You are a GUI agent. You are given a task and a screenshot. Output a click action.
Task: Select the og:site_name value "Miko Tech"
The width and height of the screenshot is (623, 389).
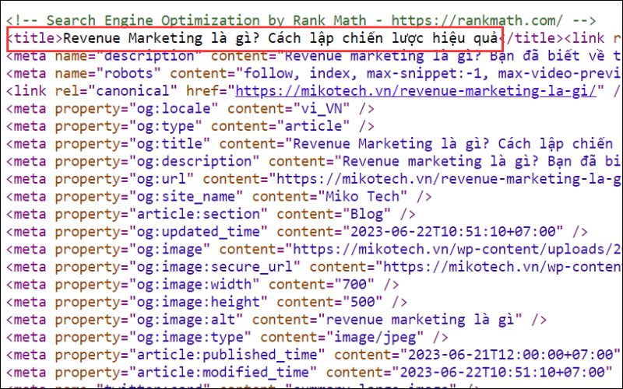(363, 197)
